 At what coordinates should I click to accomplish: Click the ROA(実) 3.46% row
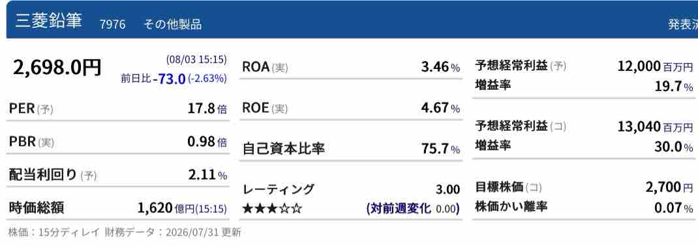(351, 68)
